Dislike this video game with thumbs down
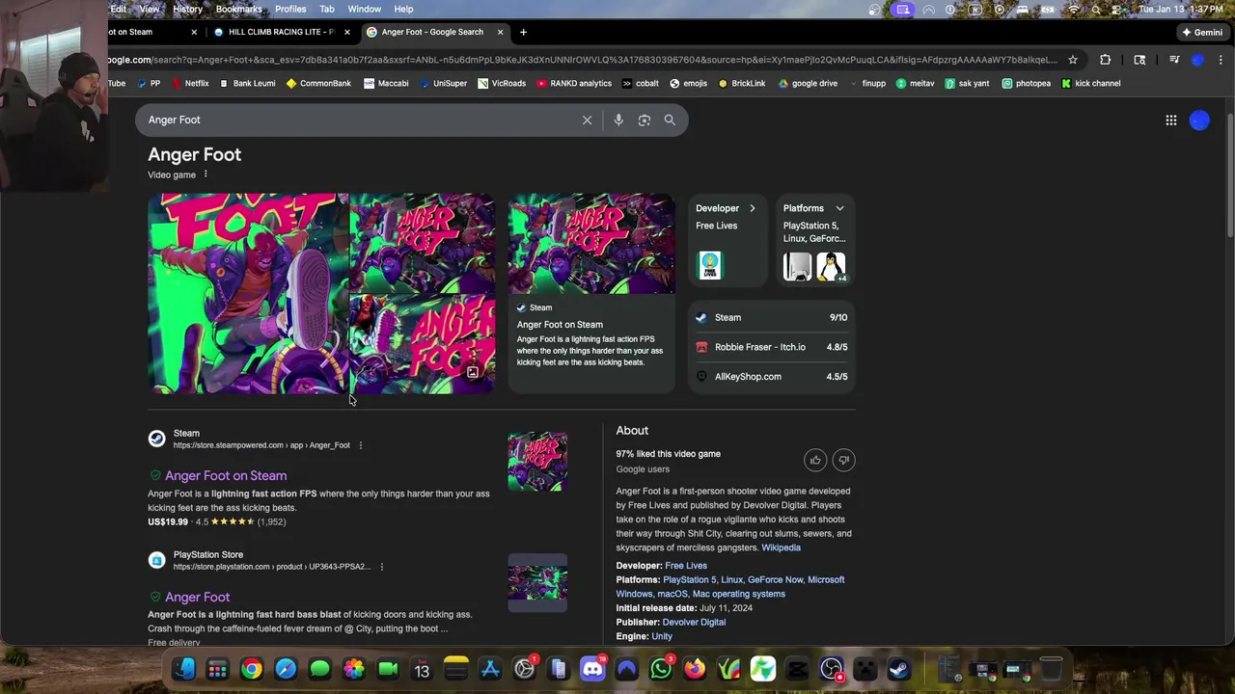The width and height of the screenshot is (1235, 694). click(x=843, y=461)
